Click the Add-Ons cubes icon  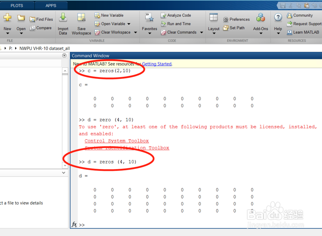260,17
